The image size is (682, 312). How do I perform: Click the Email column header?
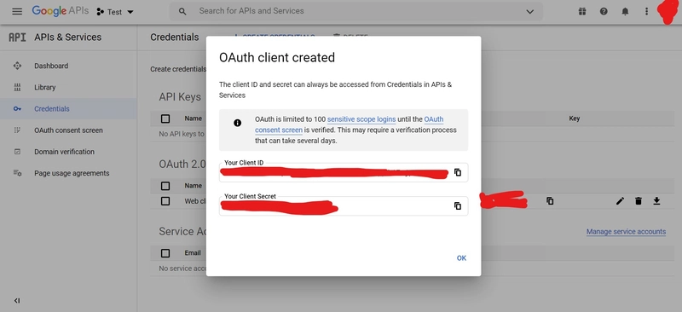[193, 253]
